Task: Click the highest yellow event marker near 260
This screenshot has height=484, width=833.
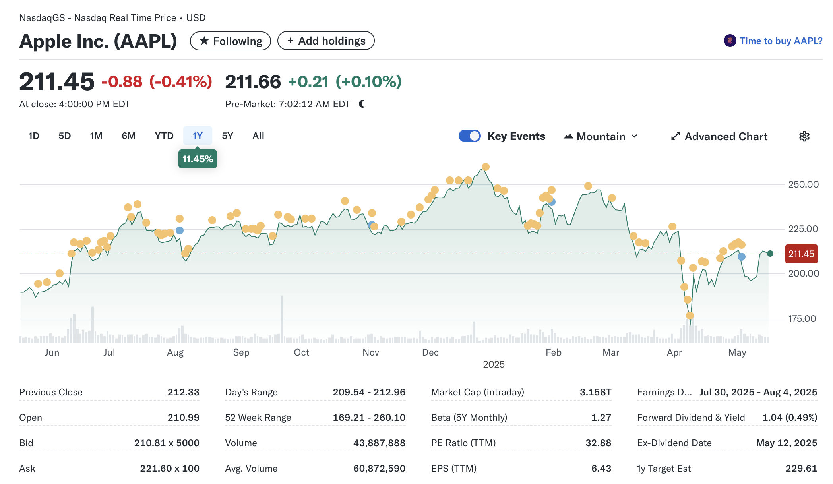Action: pos(485,167)
